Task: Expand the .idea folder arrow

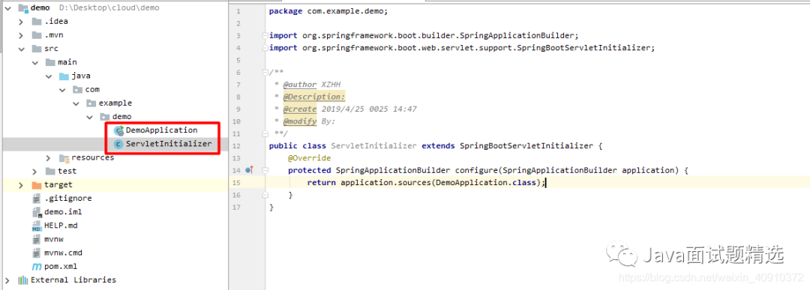Action: click(21, 22)
